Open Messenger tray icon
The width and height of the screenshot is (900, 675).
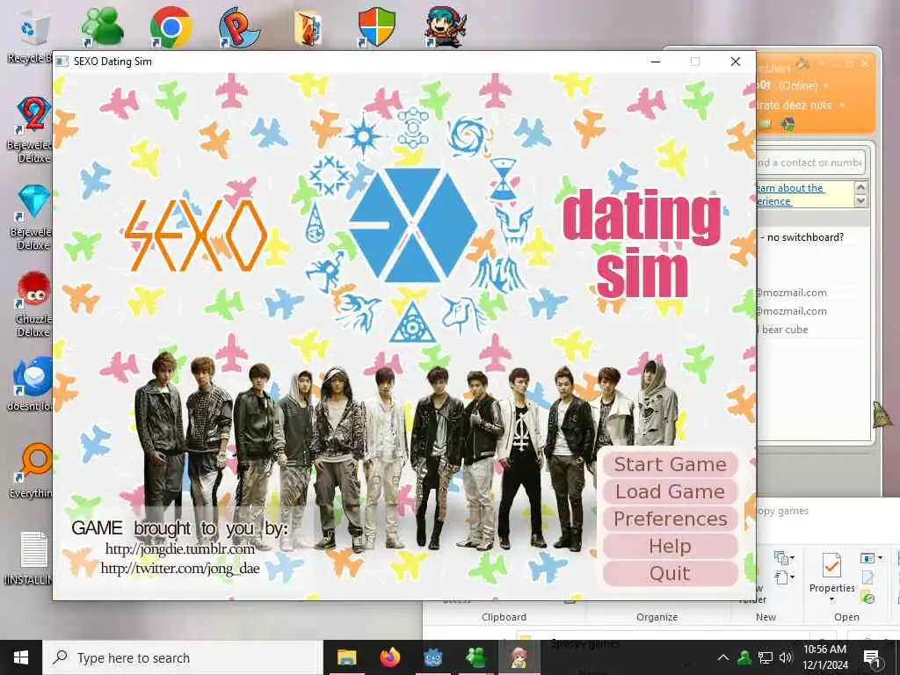[x=744, y=657]
